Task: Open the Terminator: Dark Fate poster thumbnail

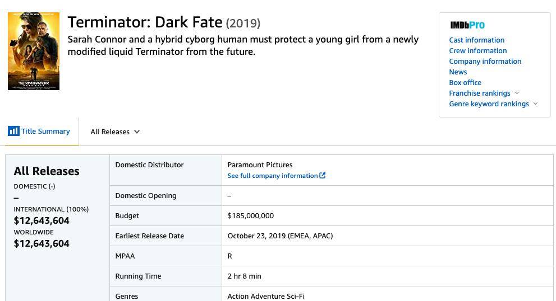Action: tap(34, 51)
